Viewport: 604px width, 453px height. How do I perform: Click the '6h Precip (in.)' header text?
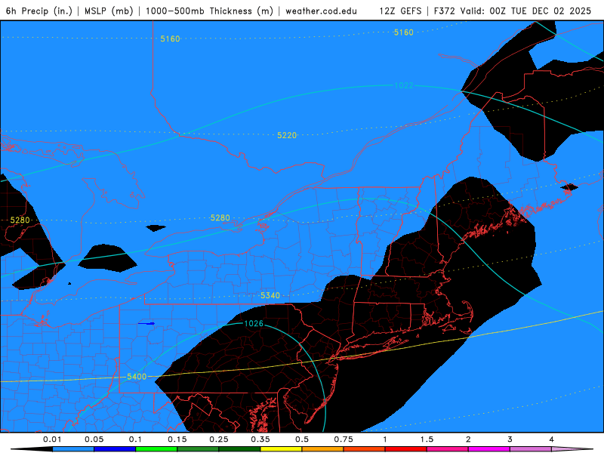point(39,11)
